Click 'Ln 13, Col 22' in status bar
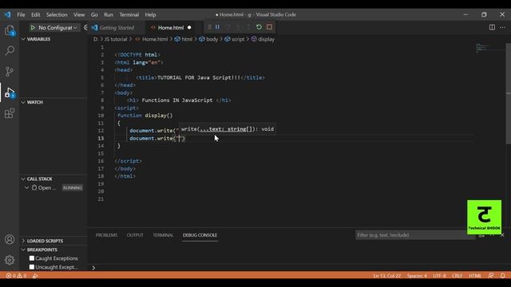511x287 pixels. [x=387, y=276]
